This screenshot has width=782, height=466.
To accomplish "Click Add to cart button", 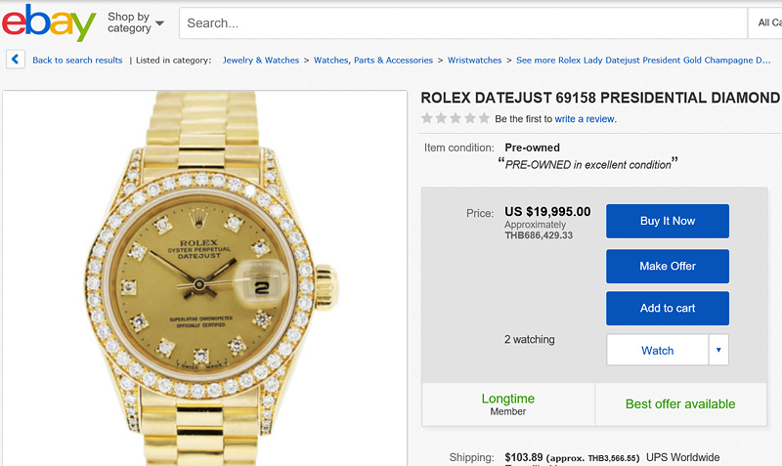I will tap(668, 308).
